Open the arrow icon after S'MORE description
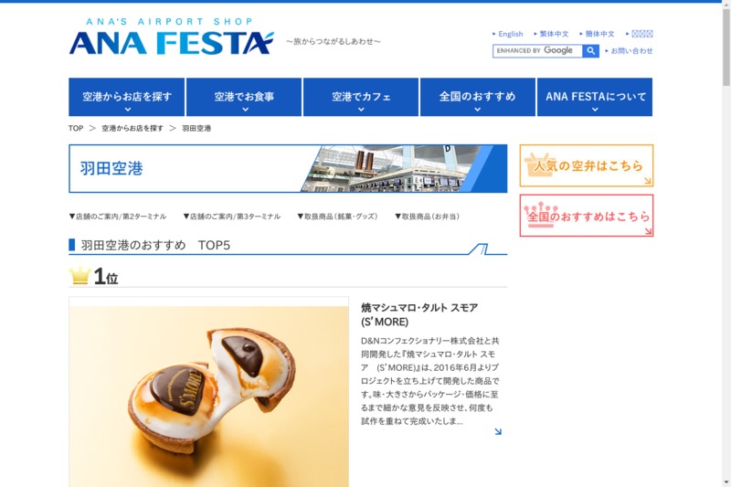Viewport: 731px width, 487px height. [x=498, y=431]
